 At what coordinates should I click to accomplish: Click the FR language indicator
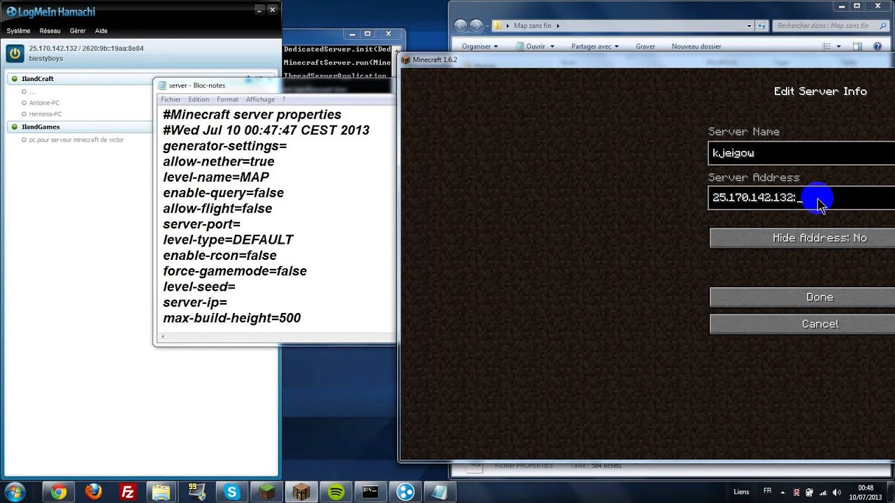(x=768, y=491)
